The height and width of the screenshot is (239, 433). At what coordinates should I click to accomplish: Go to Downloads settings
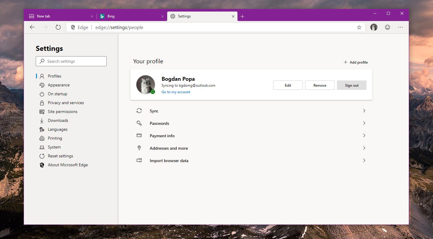click(58, 120)
